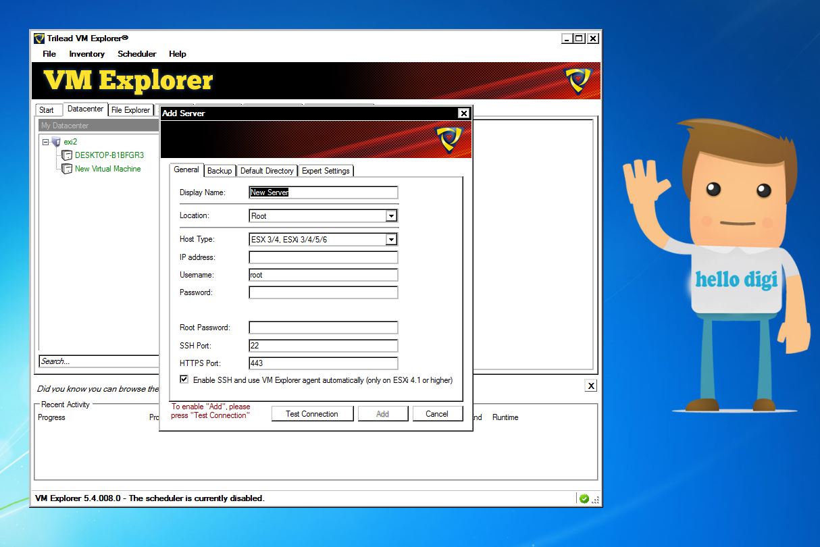The image size is (820, 547).
Task: Click the IP address input field
Action: pyautogui.click(x=324, y=257)
